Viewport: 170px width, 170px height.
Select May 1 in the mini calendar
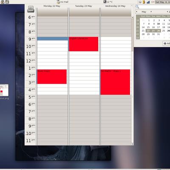(x=149, y=20)
